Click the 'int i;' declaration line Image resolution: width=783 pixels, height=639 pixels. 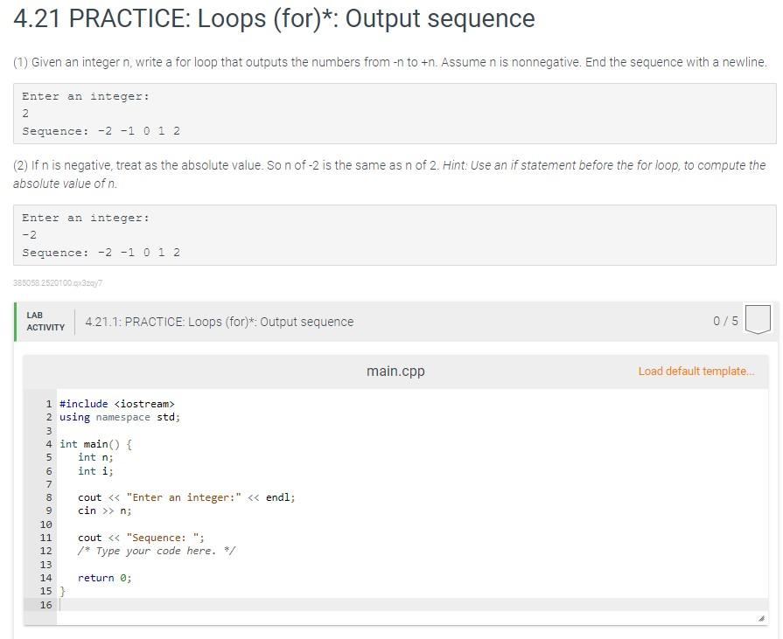tap(95, 471)
